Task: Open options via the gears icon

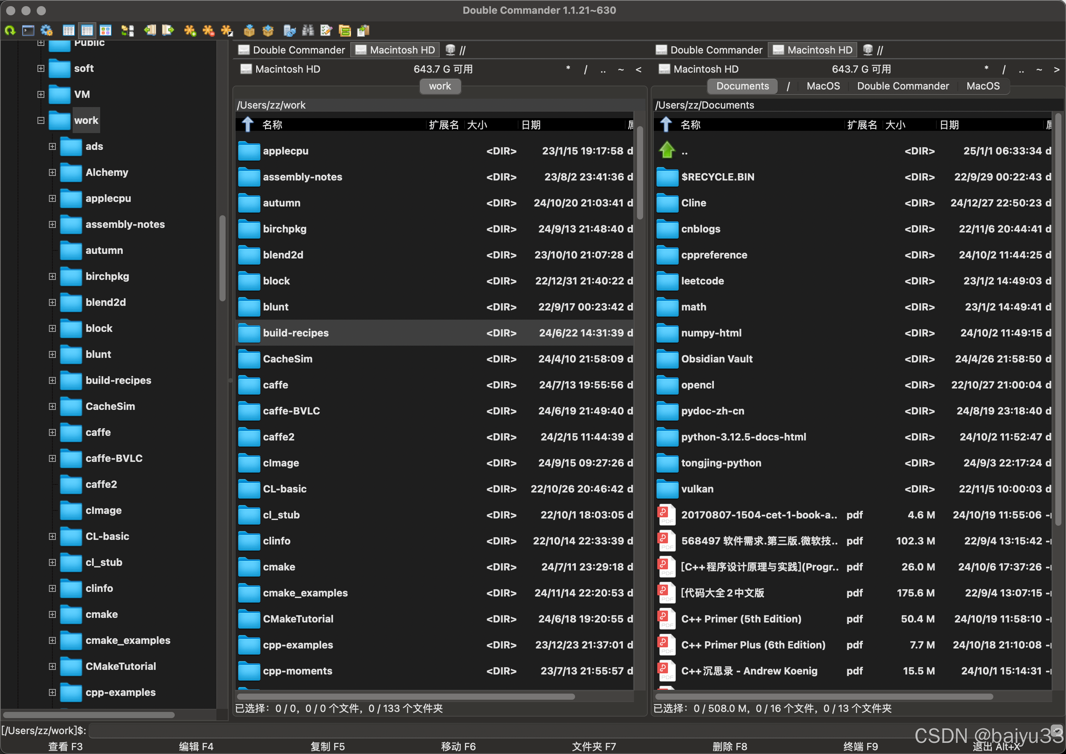Action: [46, 31]
